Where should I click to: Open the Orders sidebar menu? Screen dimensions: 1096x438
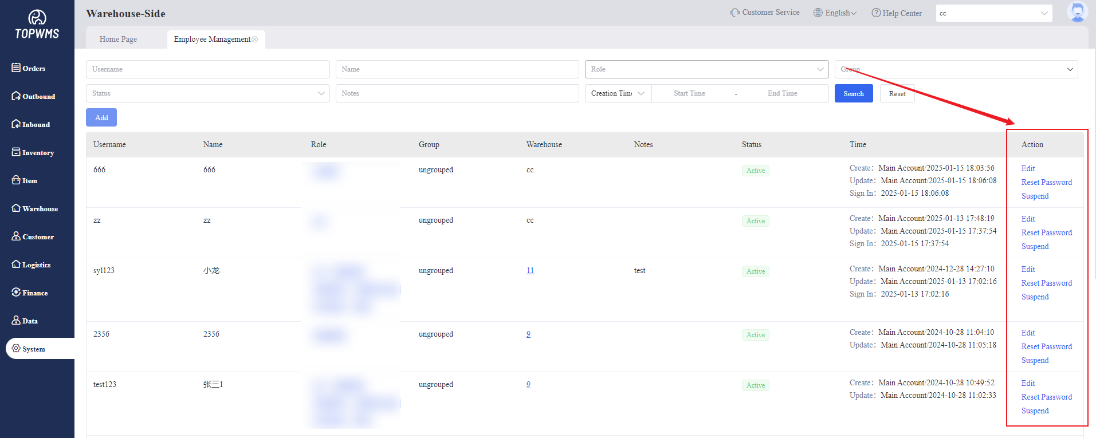[29, 68]
